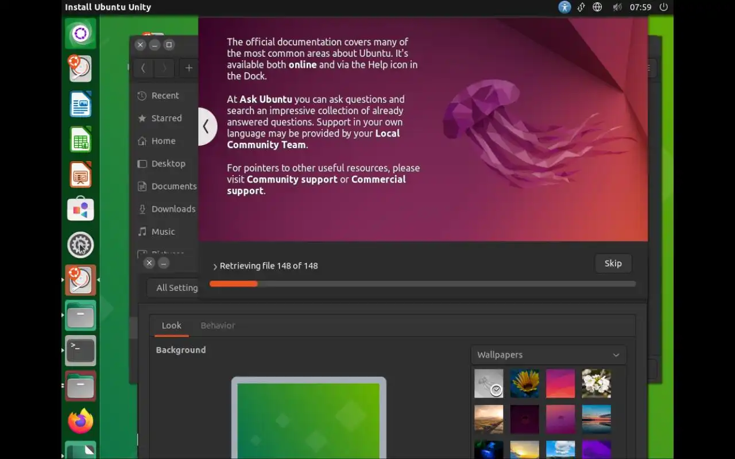The width and height of the screenshot is (735, 459).
Task: Open the globe language indicator
Action: click(597, 7)
